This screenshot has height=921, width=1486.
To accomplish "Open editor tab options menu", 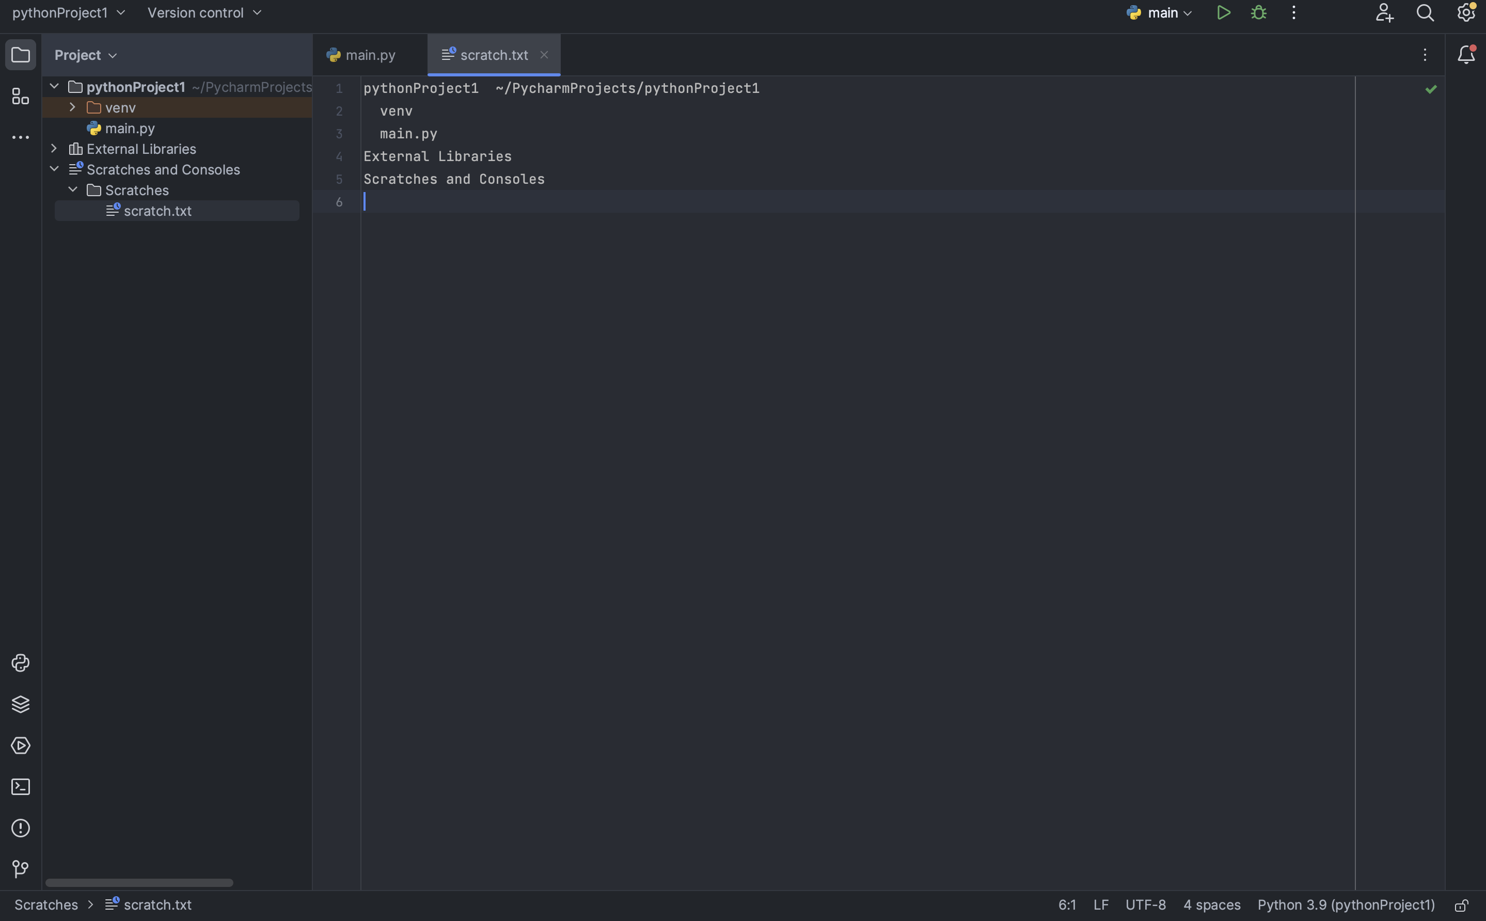I will (x=1425, y=55).
